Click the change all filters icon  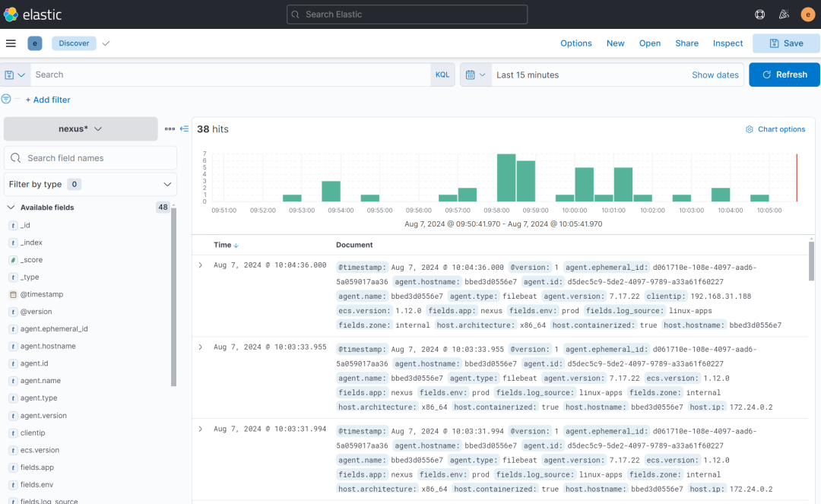(x=6, y=99)
